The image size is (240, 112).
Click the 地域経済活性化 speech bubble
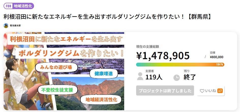pos(101,99)
